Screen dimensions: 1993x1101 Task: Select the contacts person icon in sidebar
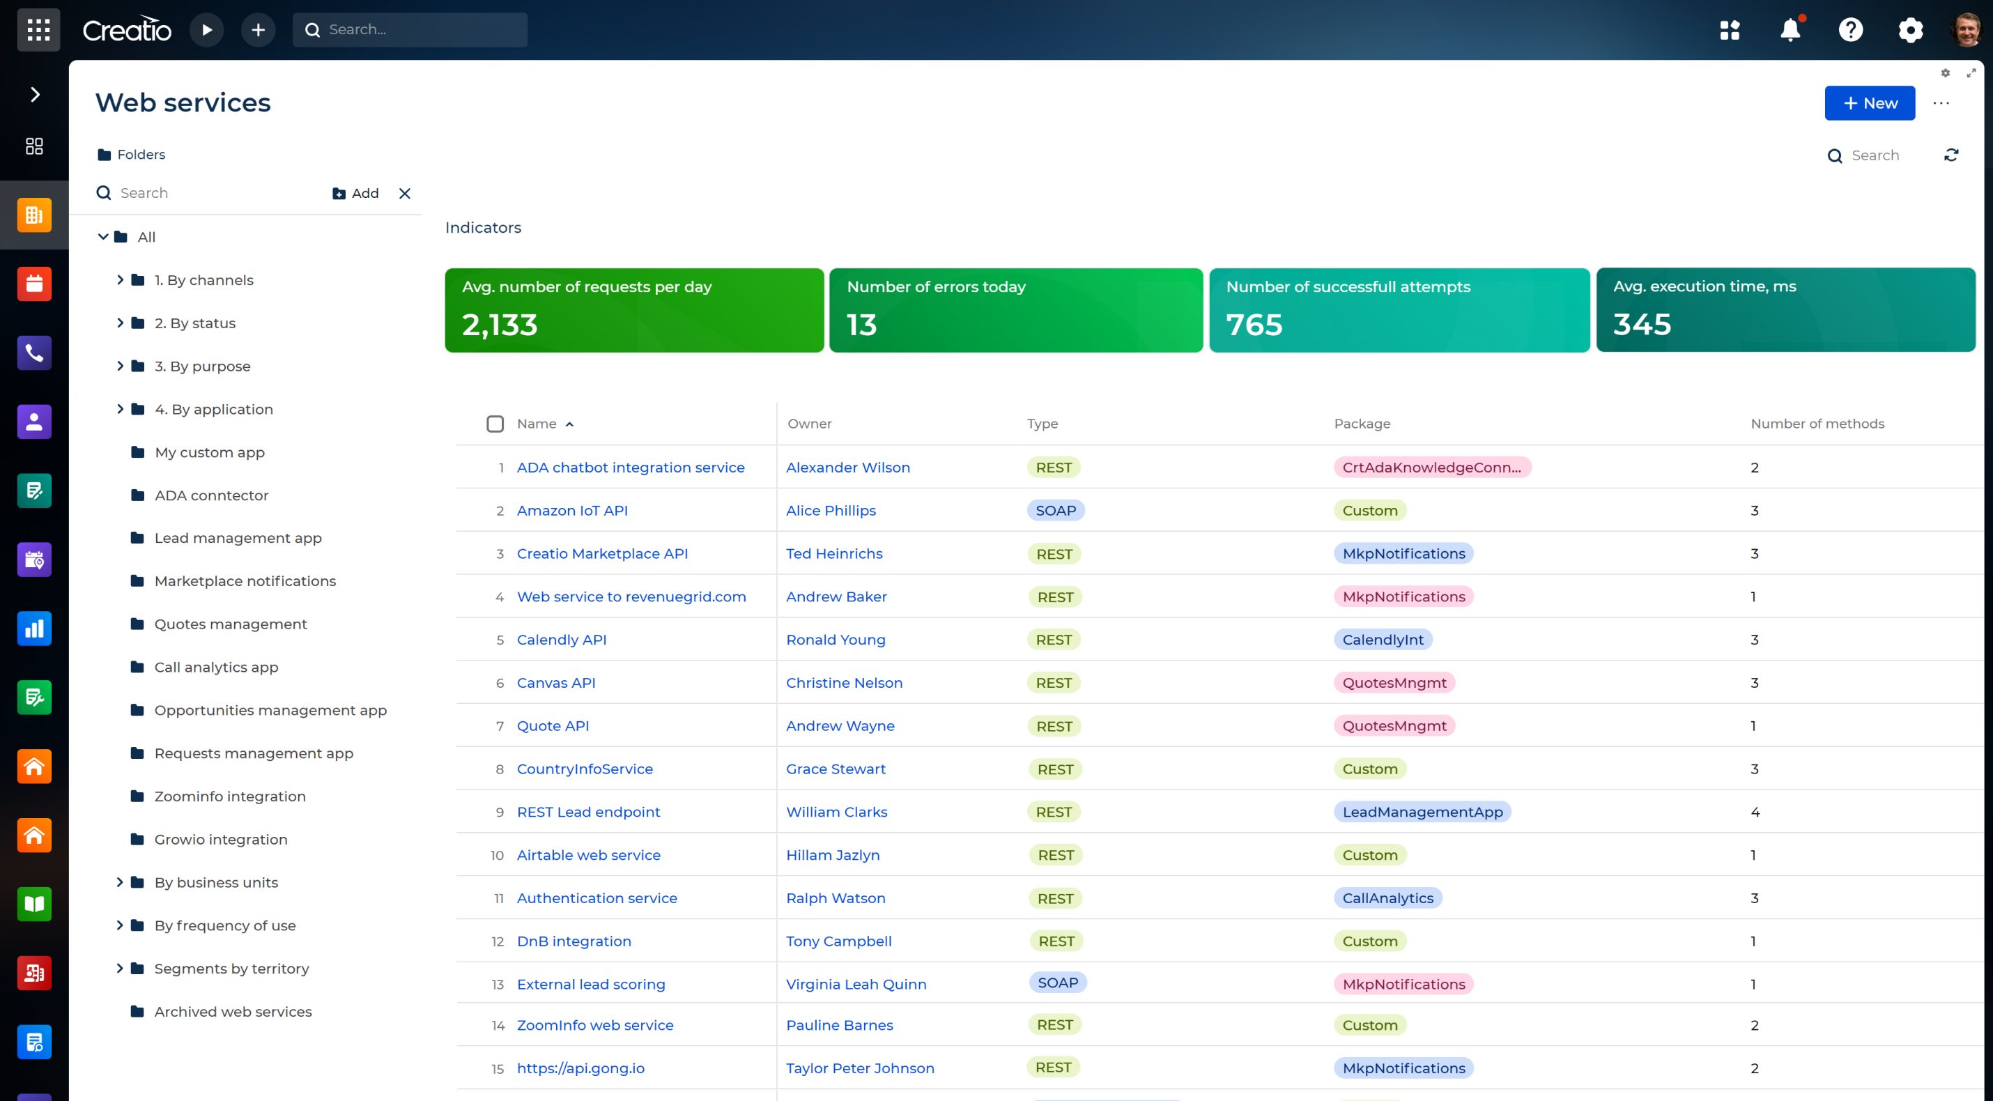tap(34, 422)
